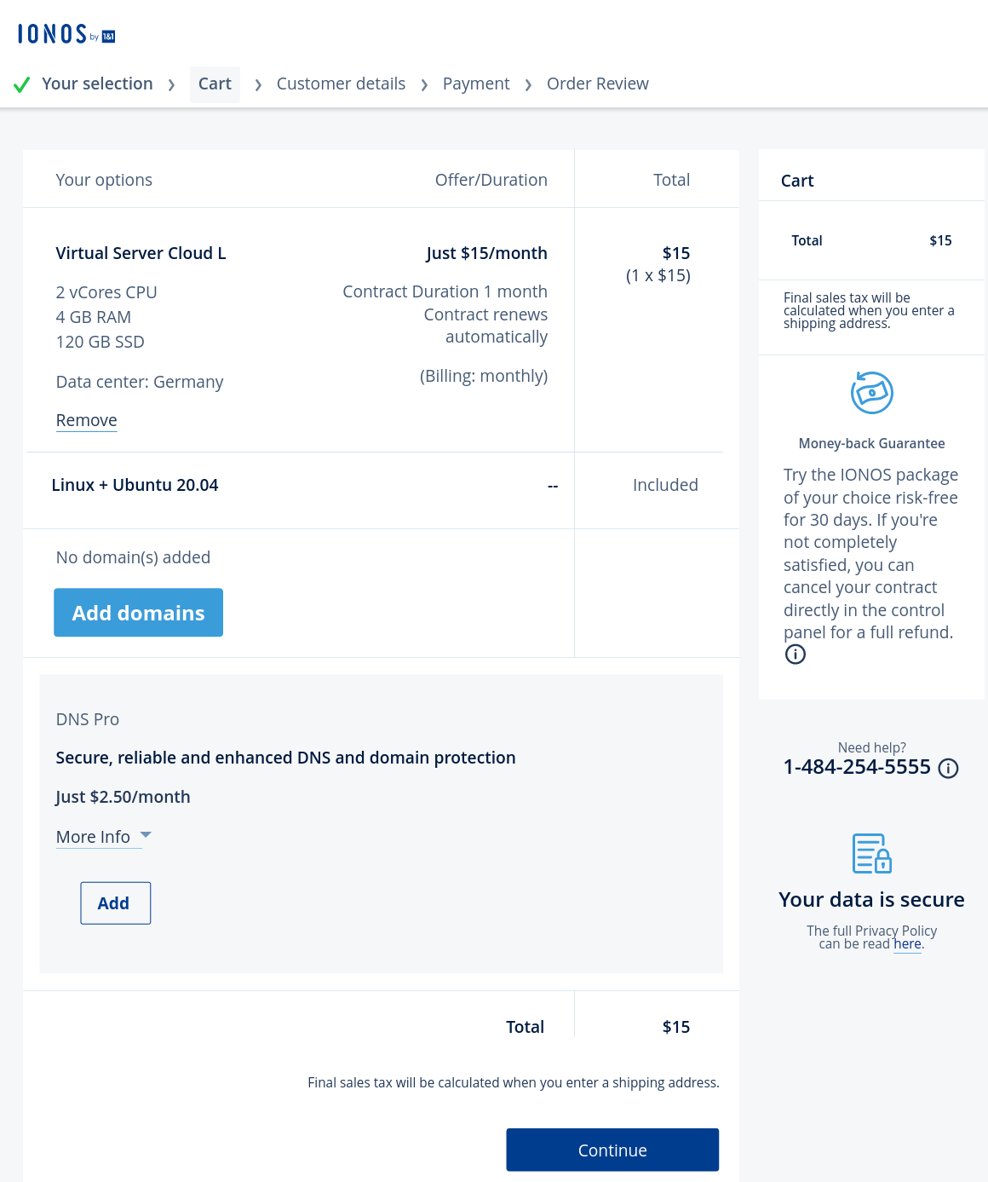Click the Add domains button

138,613
